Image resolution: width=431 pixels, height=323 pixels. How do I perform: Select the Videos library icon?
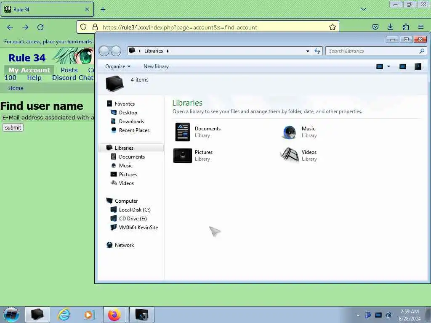(x=290, y=156)
